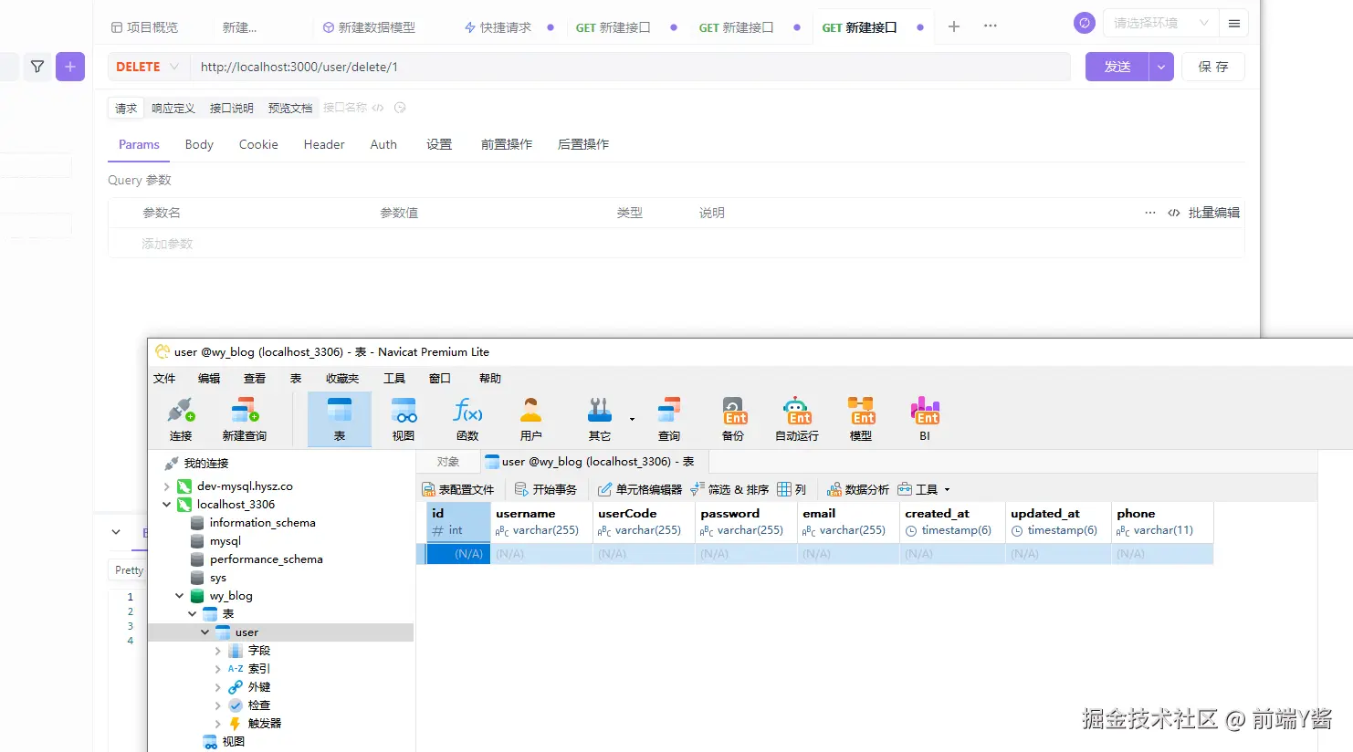Open the 编辑 menu in Navicat
The height and width of the screenshot is (752, 1353).
[209, 378]
